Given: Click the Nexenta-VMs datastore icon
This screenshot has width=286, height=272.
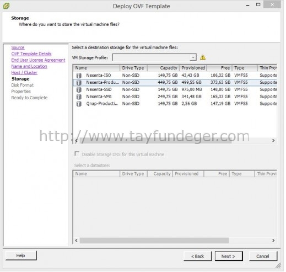Looking at the screenshot, I should click(79, 97).
